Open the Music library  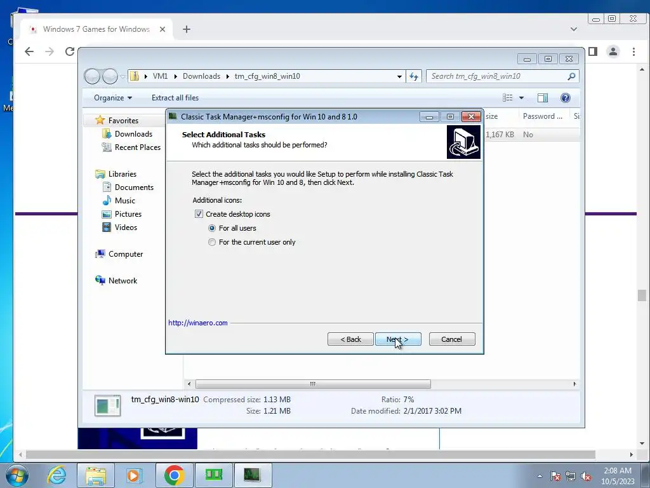(x=125, y=201)
